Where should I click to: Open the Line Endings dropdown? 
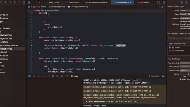point(185,66)
